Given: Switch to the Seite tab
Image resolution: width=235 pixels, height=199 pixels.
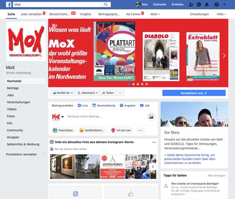Looking at the screenshot, I should click(x=11, y=14).
